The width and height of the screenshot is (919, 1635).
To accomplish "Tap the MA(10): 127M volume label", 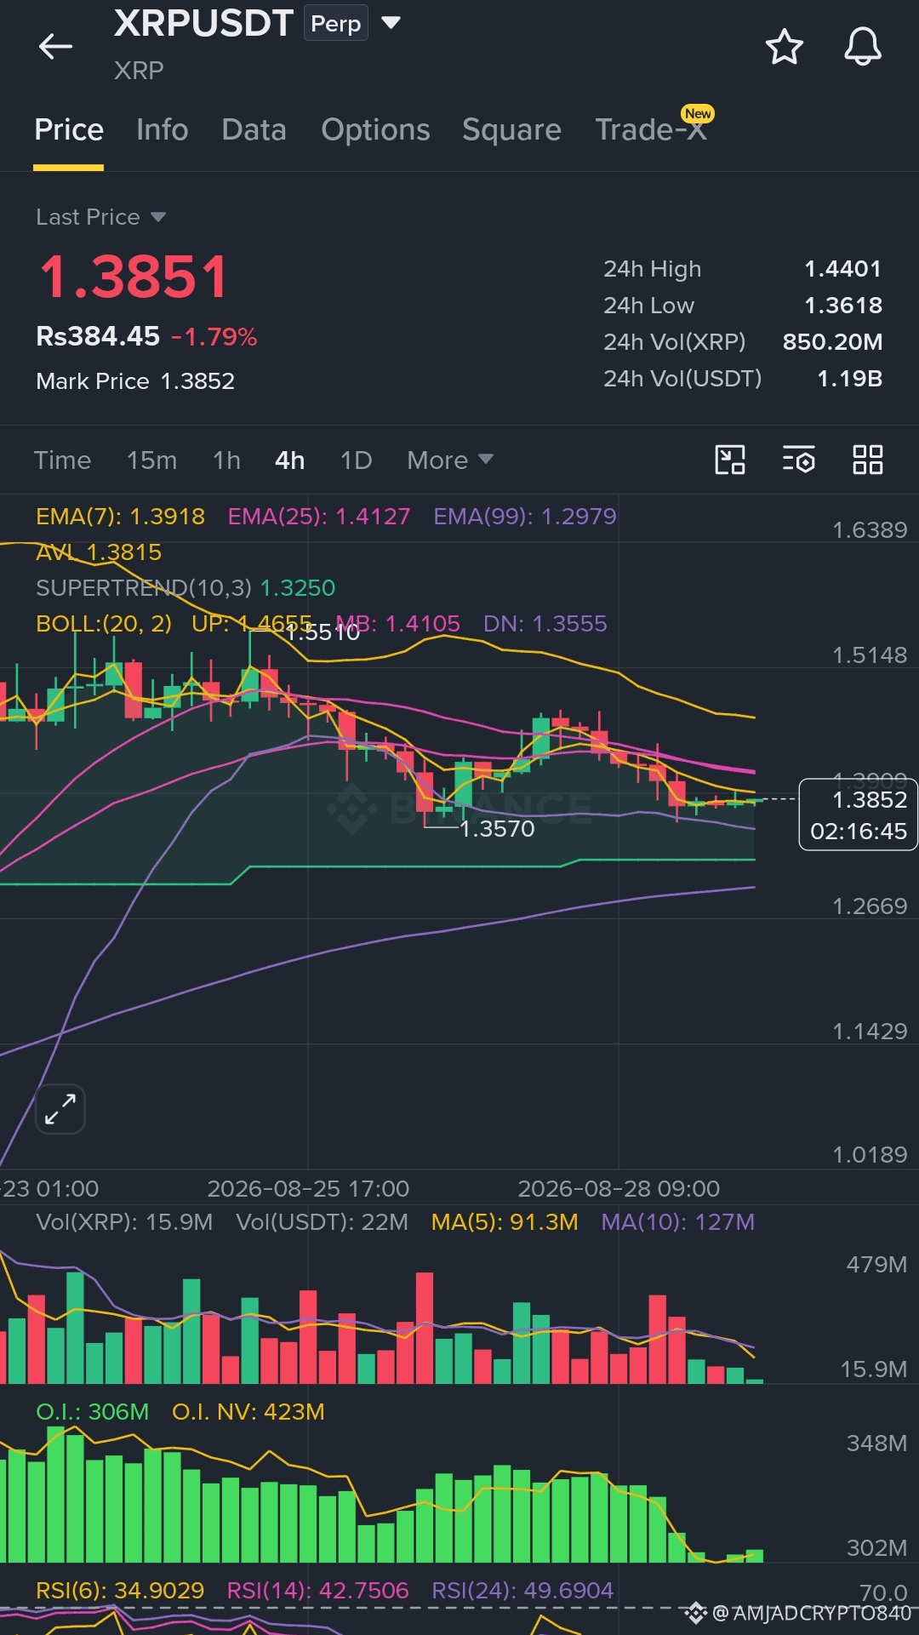I will [x=678, y=1222].
